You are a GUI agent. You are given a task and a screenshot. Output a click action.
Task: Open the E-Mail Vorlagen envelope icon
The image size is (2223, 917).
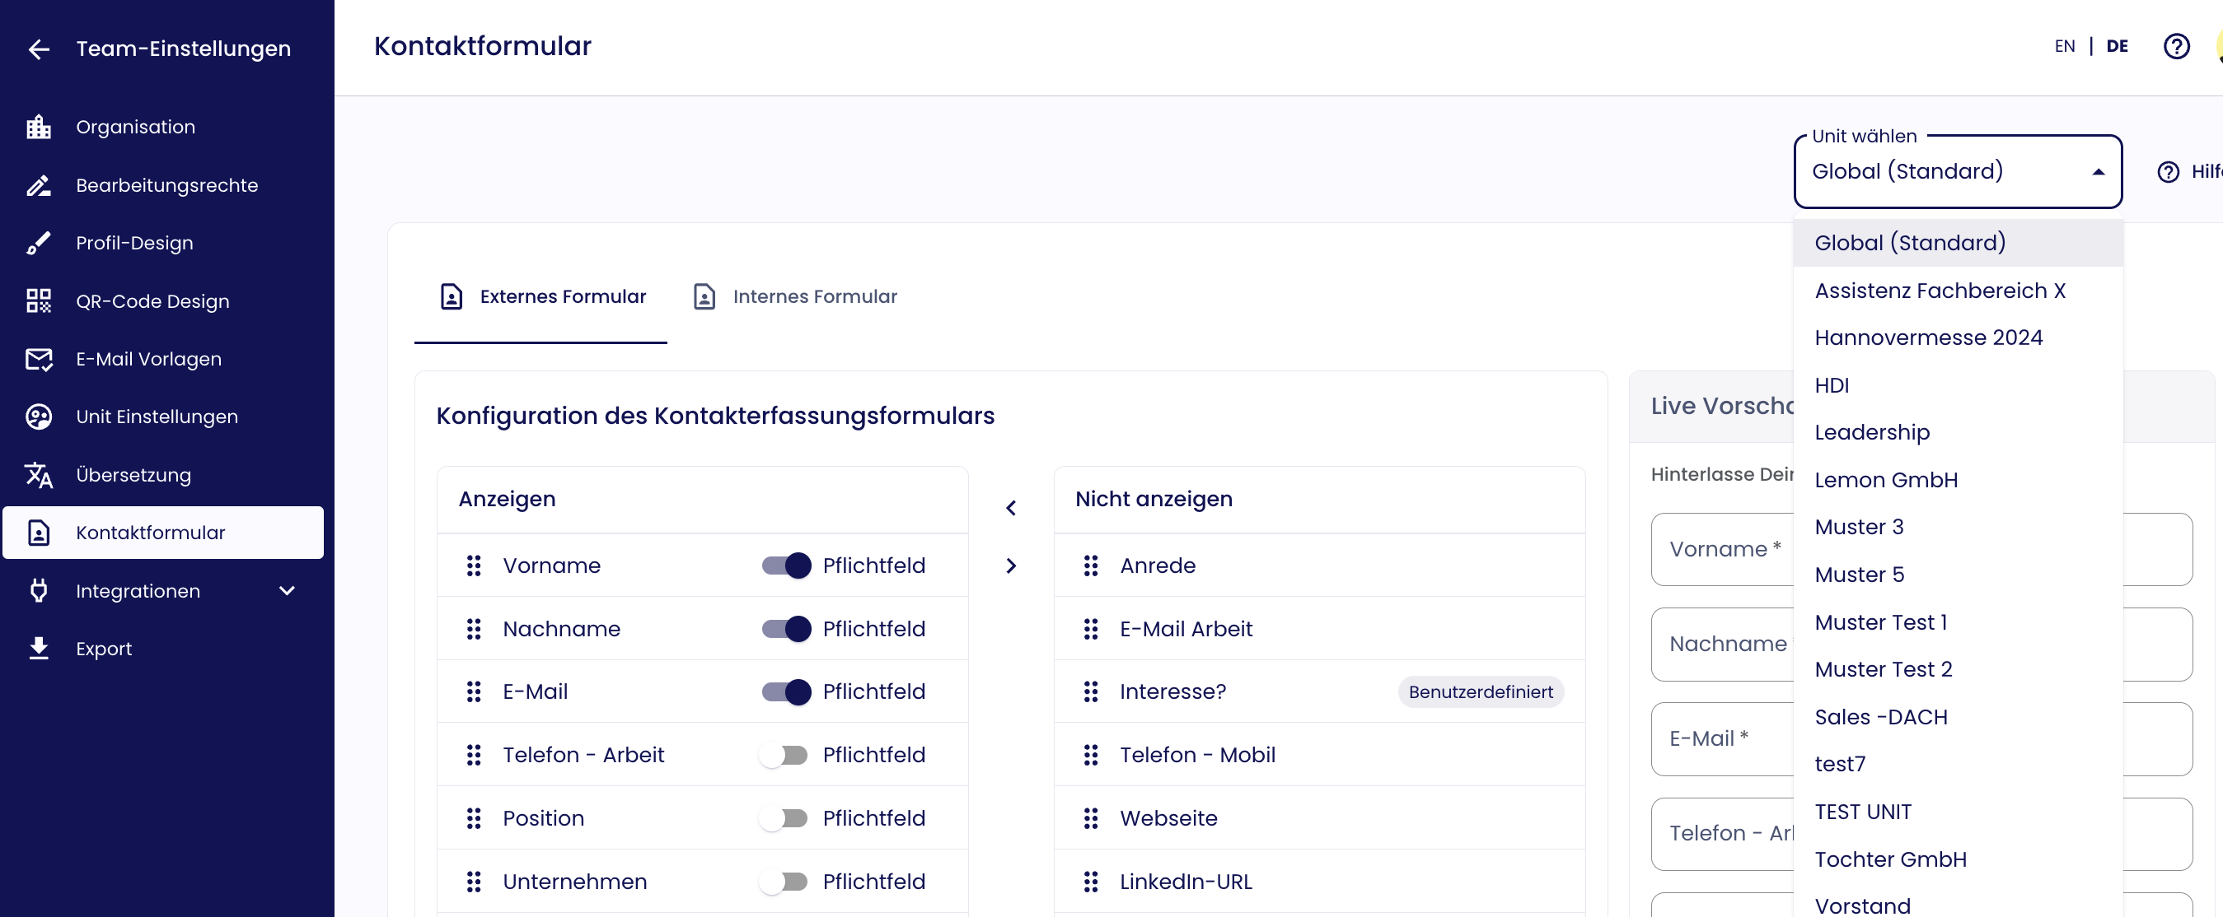(39, 359)
